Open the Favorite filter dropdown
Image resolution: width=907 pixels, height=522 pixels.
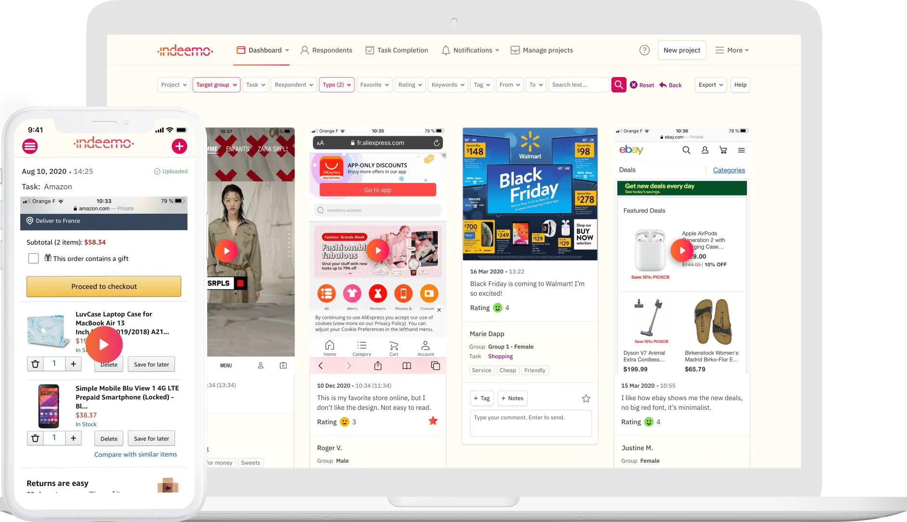point(374,85)
